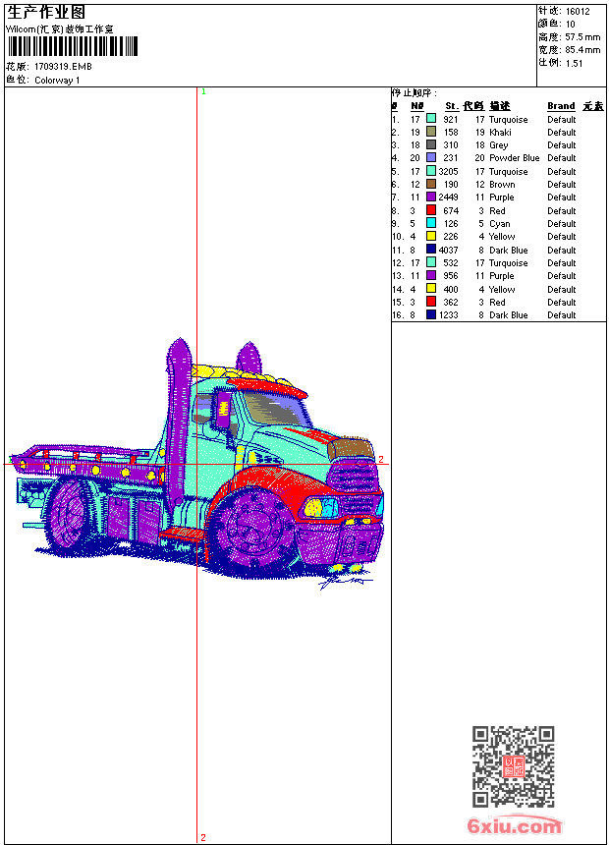
Task: Select the 'Khaki' description text
Action: pyautogui.click(x=500, y=132)
